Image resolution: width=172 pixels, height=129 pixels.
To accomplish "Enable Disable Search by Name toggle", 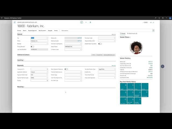I will click(100, 44).
